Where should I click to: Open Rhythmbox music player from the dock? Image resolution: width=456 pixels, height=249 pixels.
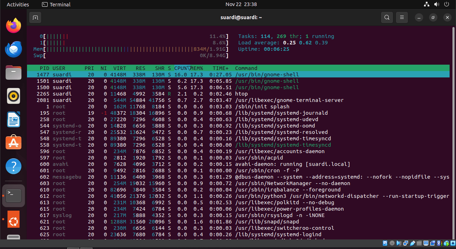(14, 96)
